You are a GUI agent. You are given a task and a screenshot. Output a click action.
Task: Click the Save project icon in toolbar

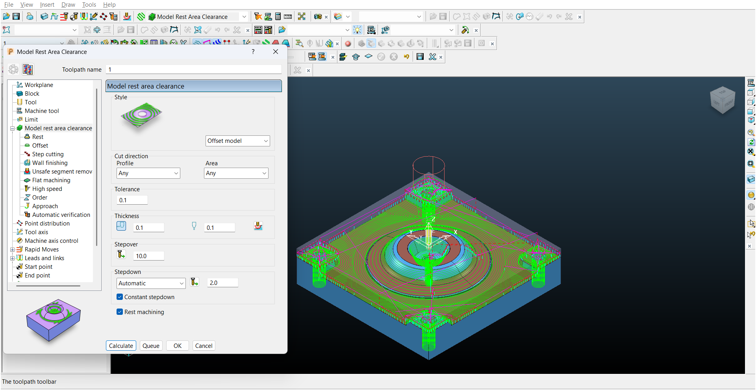pyautogui.click(x=16, y=17)
